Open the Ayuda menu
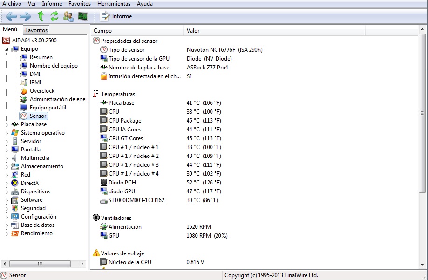 (x=145, y=4)
